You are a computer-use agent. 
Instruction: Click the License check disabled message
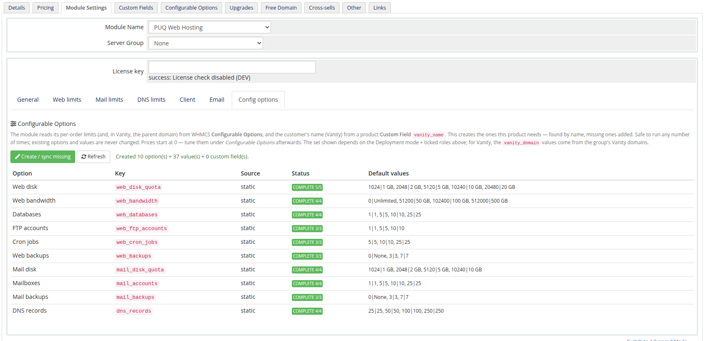point(200,78)
